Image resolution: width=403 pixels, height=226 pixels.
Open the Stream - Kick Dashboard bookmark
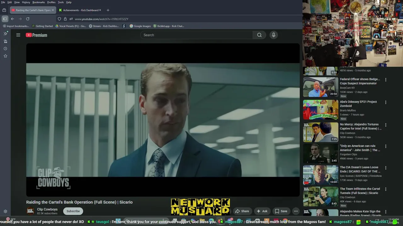(x=104, y=26)
